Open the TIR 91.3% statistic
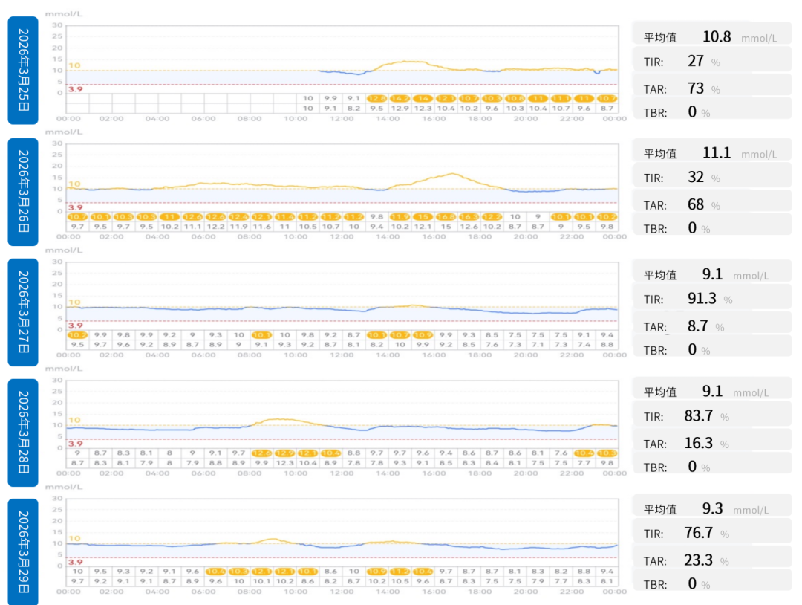This screenshot has height=605, width=802. pos(711,298)
